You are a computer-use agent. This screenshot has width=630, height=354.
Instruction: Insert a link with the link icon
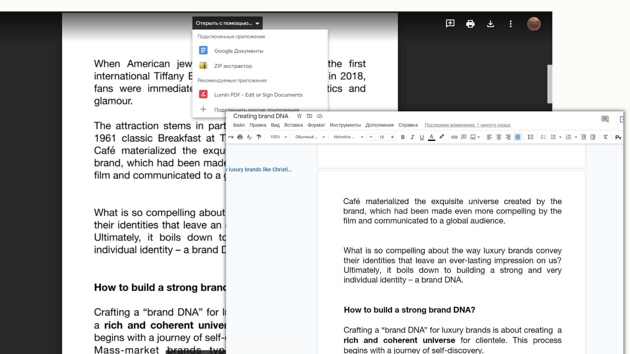(x=454, y=137)
